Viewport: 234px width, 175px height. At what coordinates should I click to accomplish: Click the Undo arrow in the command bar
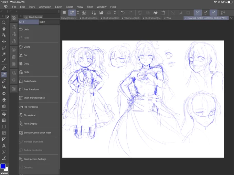click(x=123, y=13)
